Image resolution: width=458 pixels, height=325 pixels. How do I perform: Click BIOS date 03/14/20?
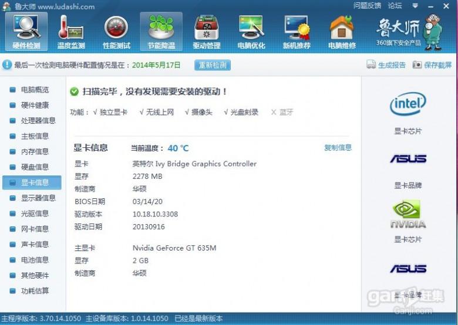pos(147,202)
